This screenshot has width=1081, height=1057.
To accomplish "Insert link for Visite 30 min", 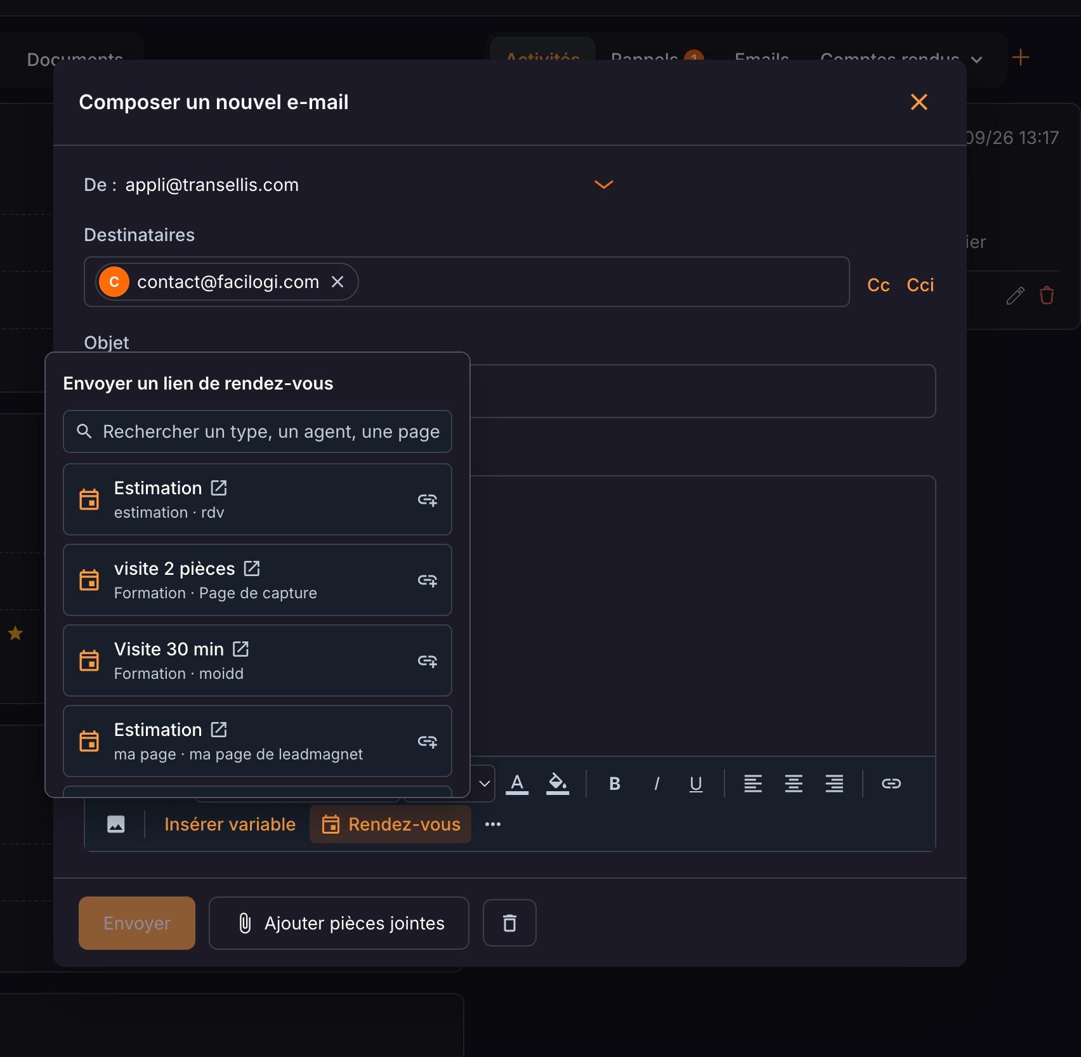I will [x=428, y=661].
